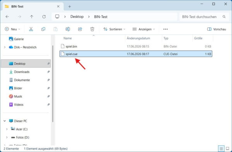
Task: Unpin Musik using its pin icon
Action: 48,96
